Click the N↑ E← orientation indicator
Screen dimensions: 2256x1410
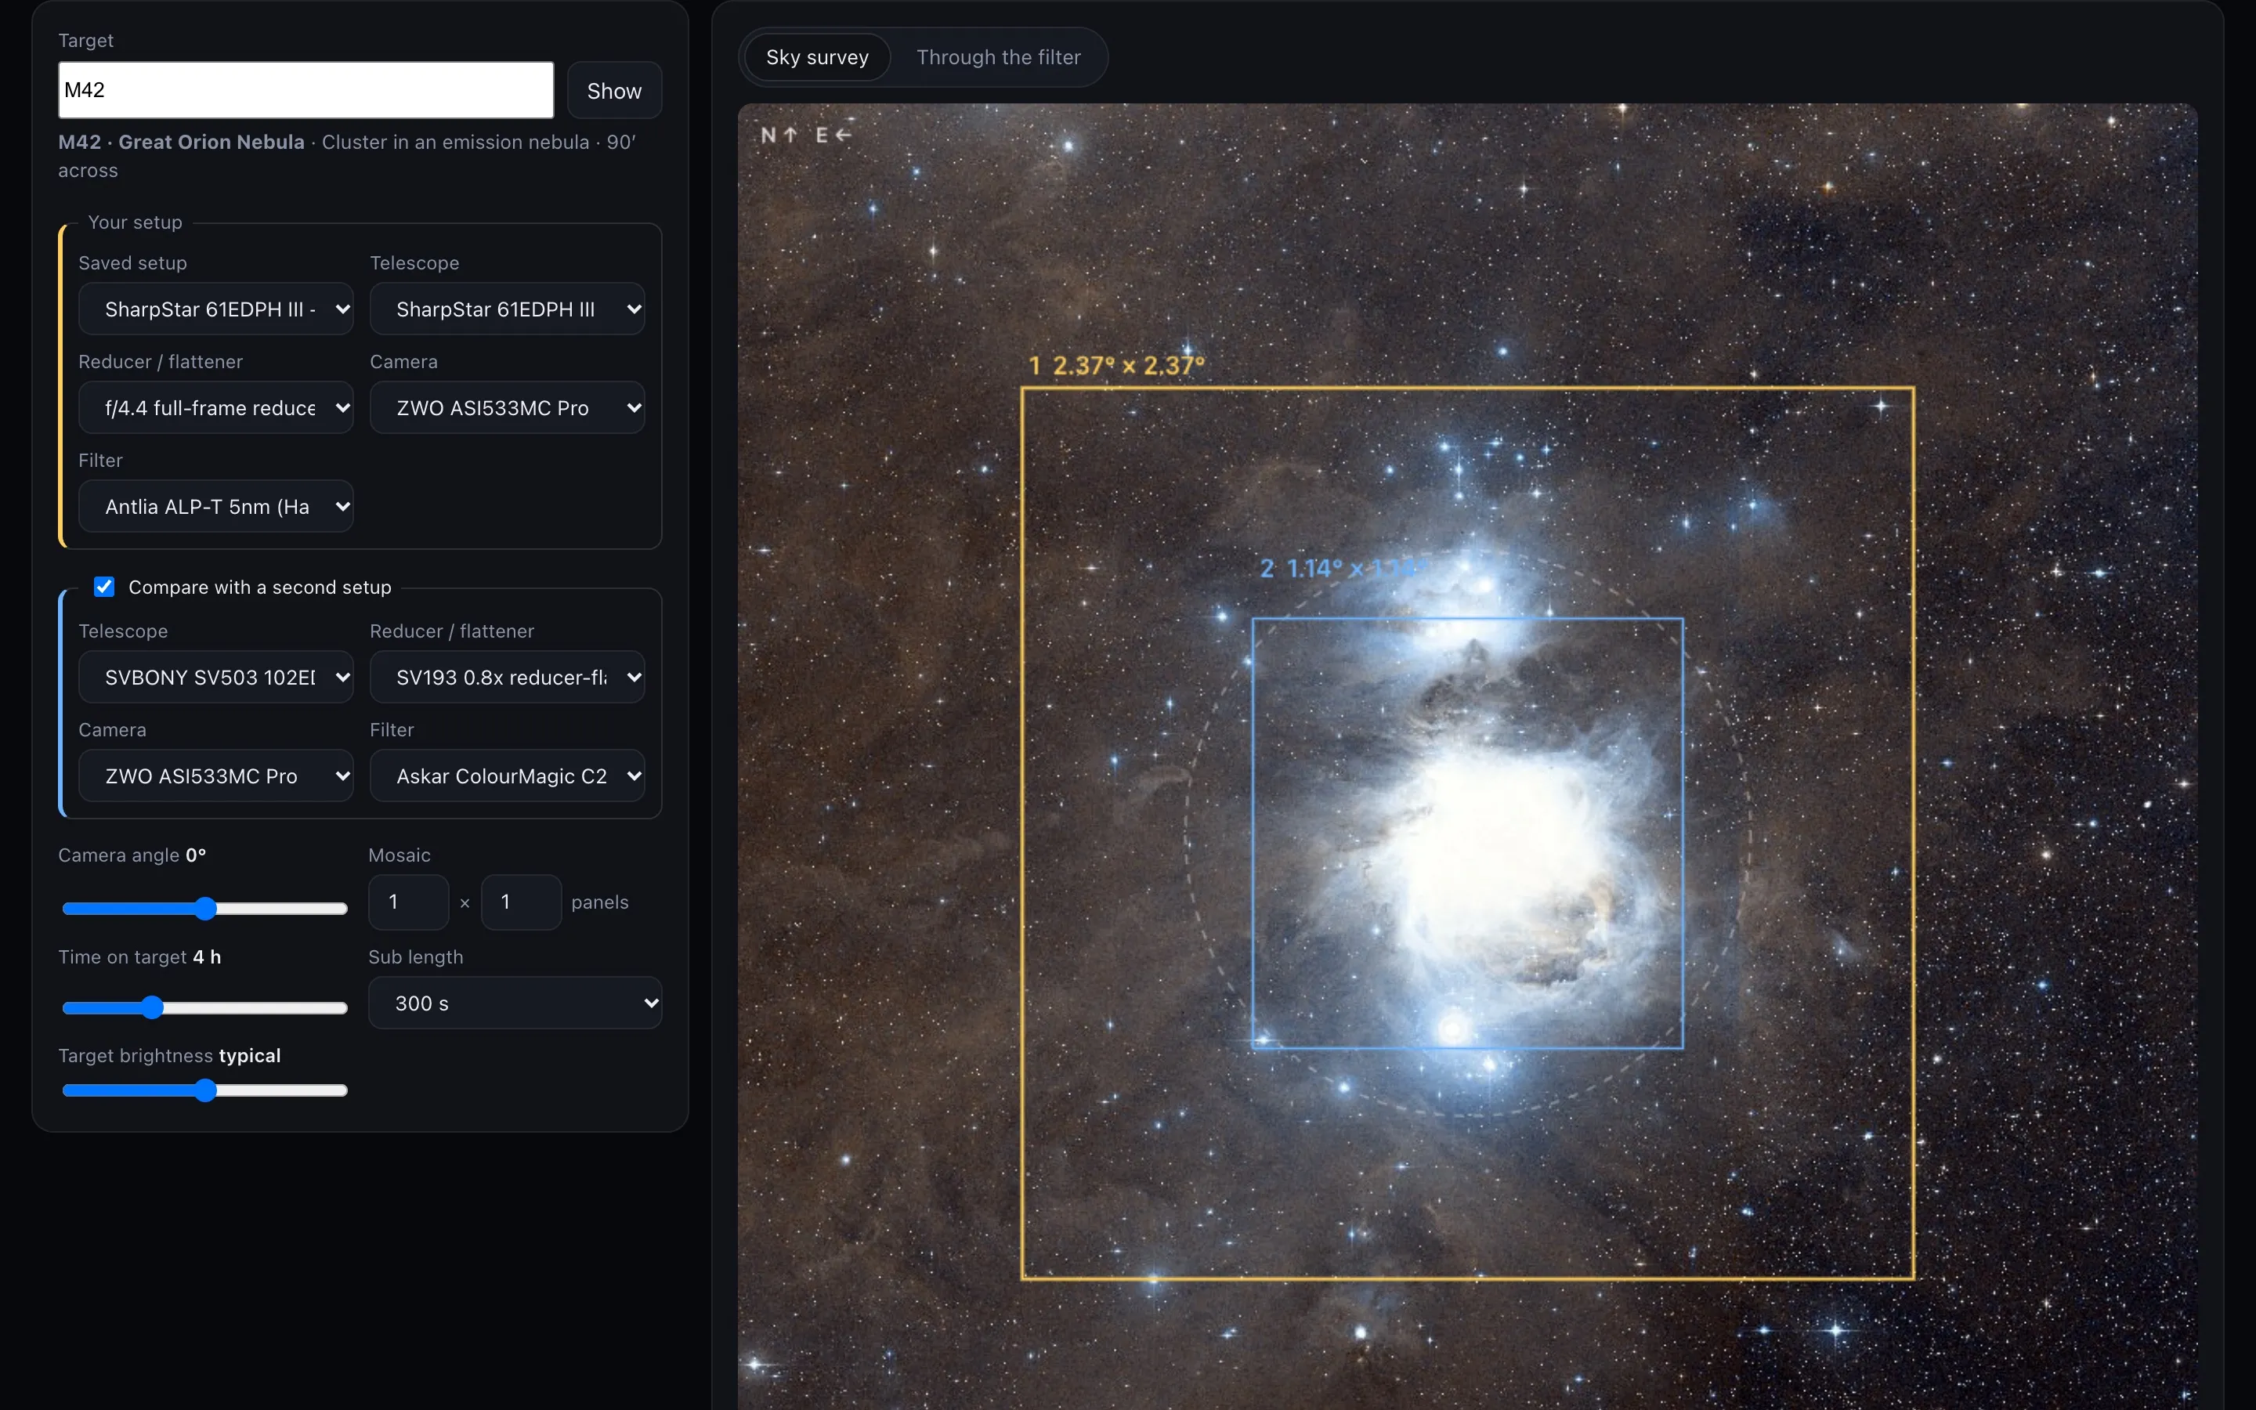pyautogui.click(x=806, y=136)
